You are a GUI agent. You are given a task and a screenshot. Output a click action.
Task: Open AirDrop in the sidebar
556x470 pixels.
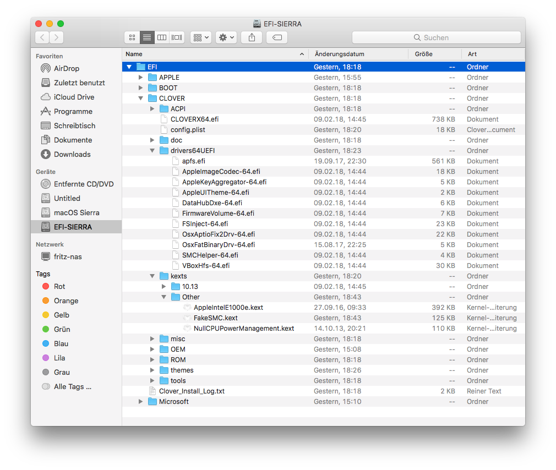point(66,68)
